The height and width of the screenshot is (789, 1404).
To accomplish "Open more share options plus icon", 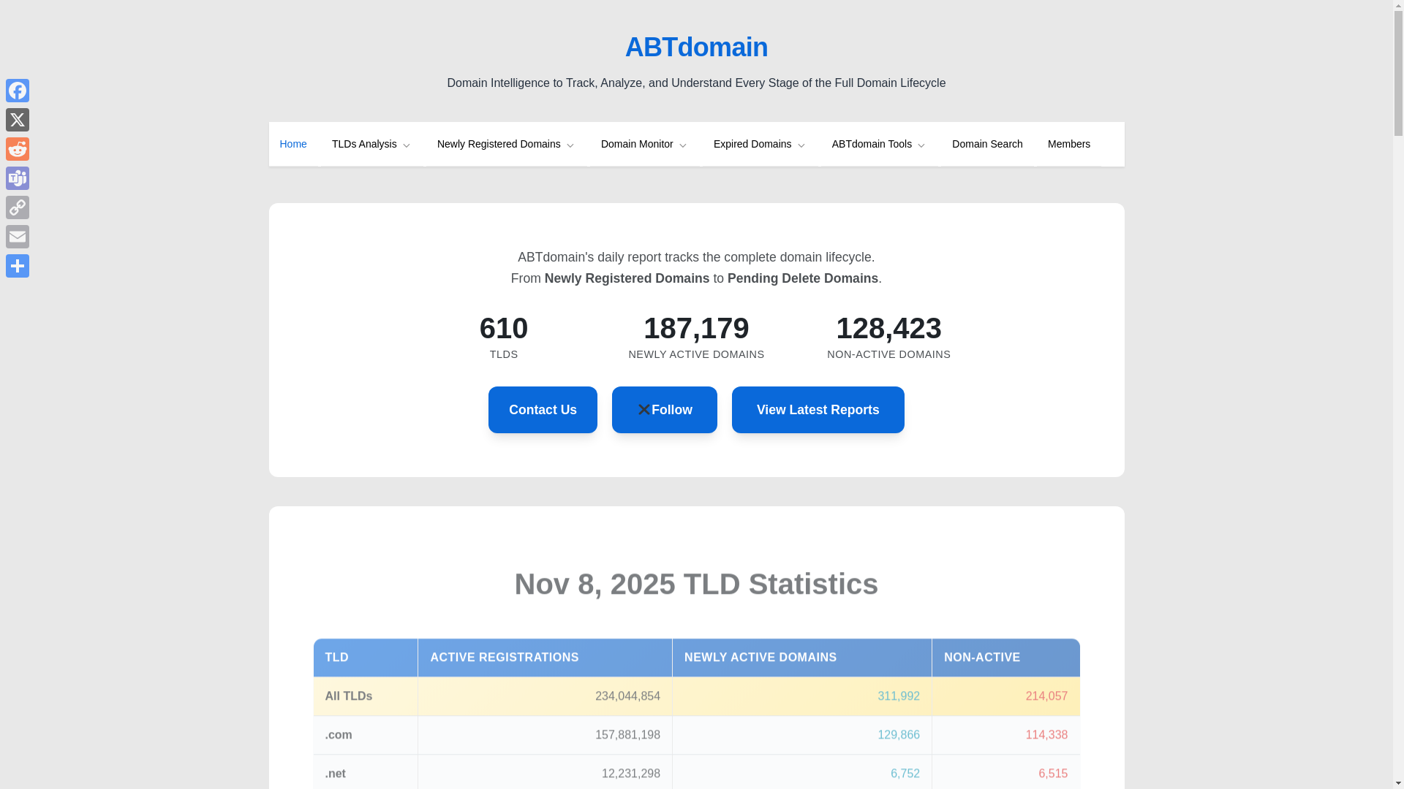I will [x=18, y=266].
